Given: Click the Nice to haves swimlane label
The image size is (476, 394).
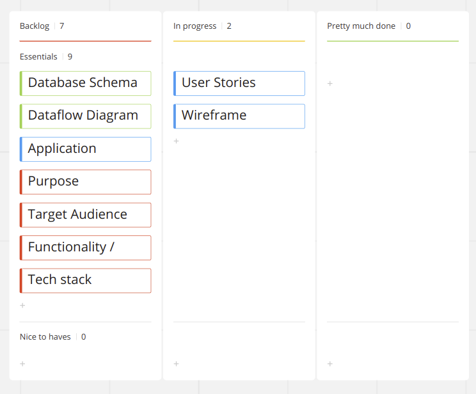Looking at the screenshot, I should [x=45, y=337].
